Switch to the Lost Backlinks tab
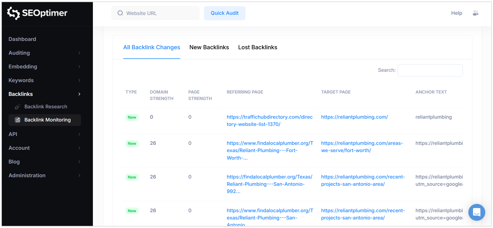 tap(257, 47)
